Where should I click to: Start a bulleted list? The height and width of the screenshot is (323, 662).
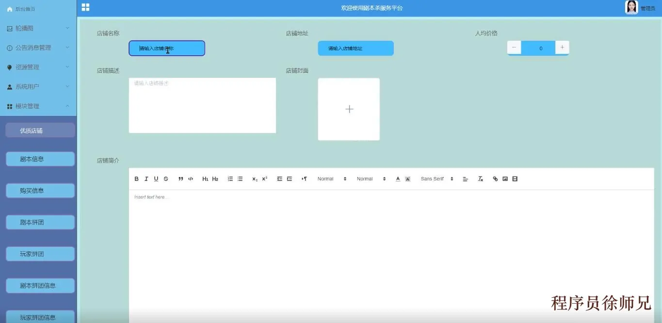pos(240,179)
